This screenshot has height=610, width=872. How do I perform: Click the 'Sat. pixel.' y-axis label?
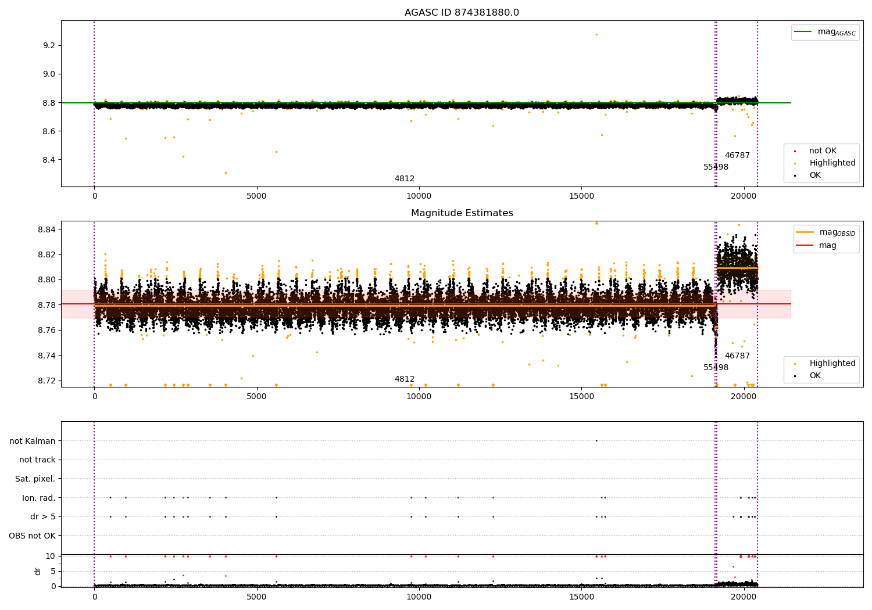coord(35,479)
